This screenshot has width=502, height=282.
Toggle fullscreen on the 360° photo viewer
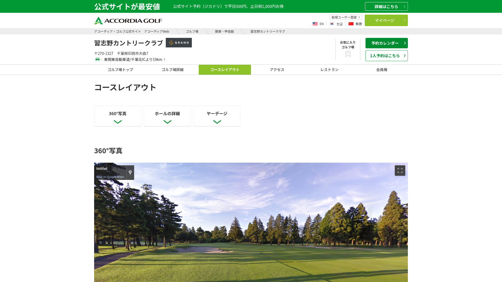coord(400,171)
